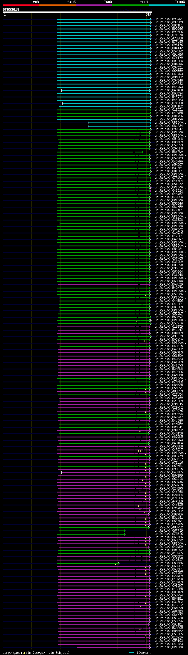The image size is (188, 655).
Task: Click the red 20% identity legend segment
Action: pos(21,5)
